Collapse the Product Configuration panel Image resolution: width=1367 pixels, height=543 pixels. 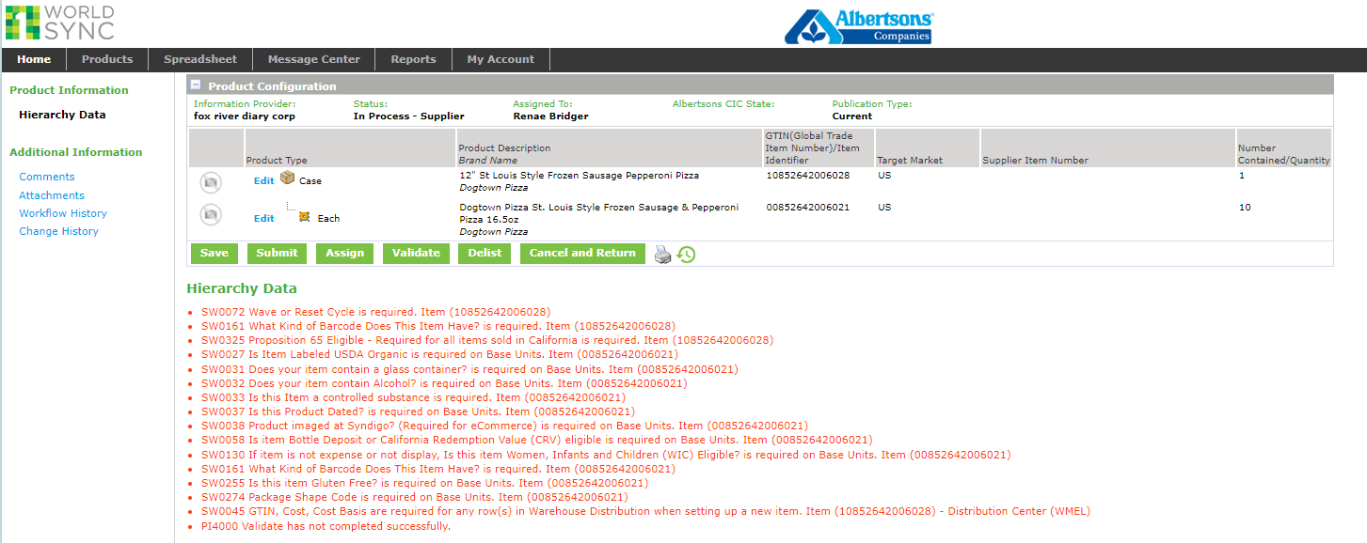click(x=196, y=85)
